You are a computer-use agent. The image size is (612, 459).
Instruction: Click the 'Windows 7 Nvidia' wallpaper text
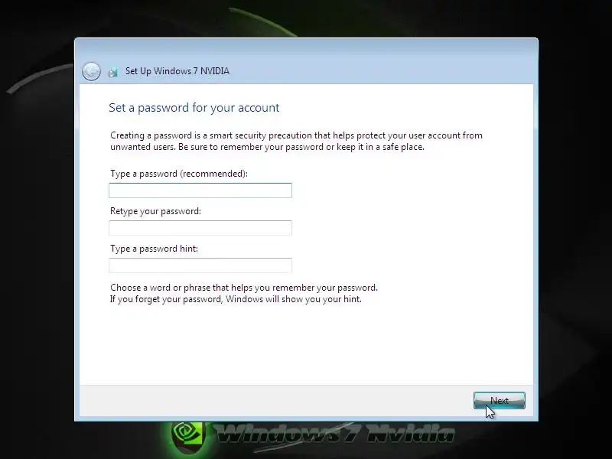point(335,434)
